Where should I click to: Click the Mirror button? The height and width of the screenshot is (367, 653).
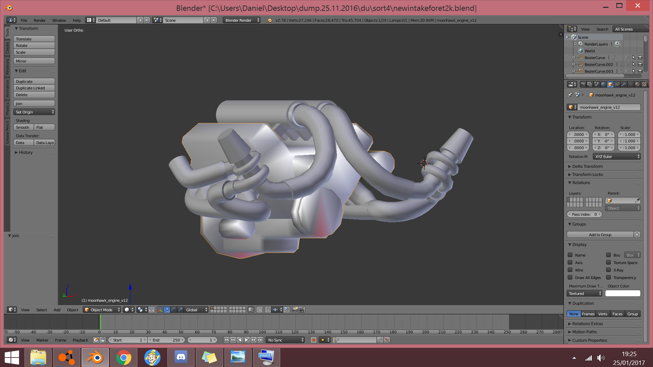[34, 61]
